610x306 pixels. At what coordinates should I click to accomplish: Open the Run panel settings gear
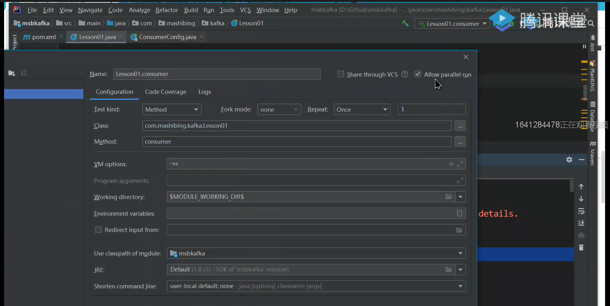coord(569,160)
